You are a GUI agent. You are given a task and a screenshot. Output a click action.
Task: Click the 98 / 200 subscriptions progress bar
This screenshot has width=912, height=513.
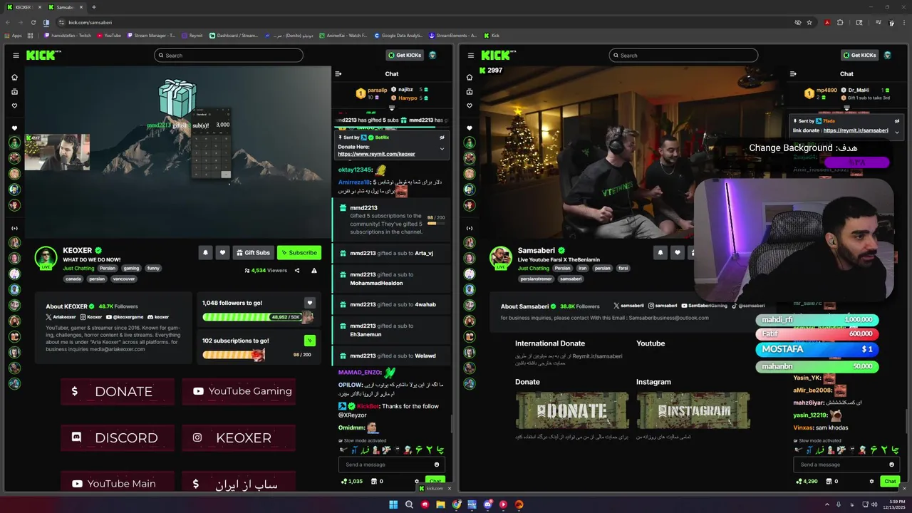(258, 354)
